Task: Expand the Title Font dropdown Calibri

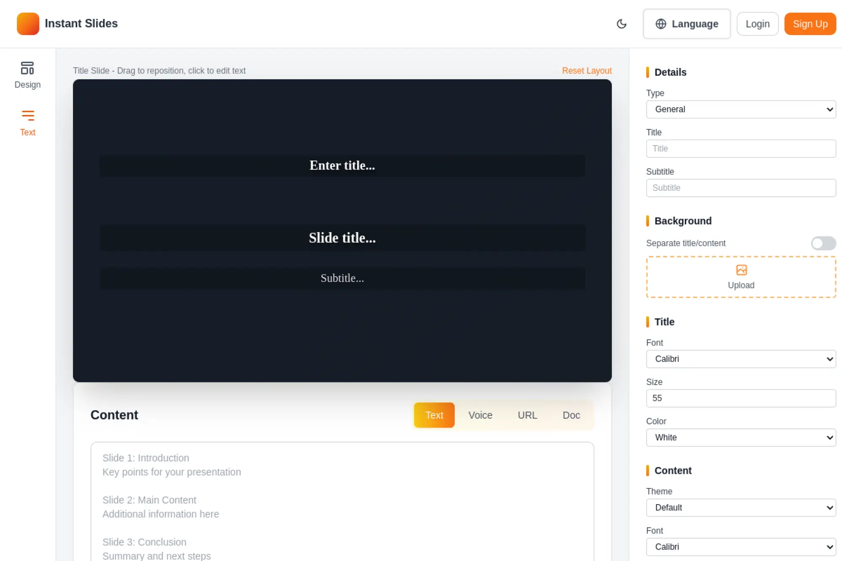Action: pyautogui.click(x=741, y=359)
